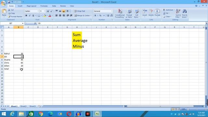Expand the Font dialog launcher
208x117 pixels.
coord(52,19)
